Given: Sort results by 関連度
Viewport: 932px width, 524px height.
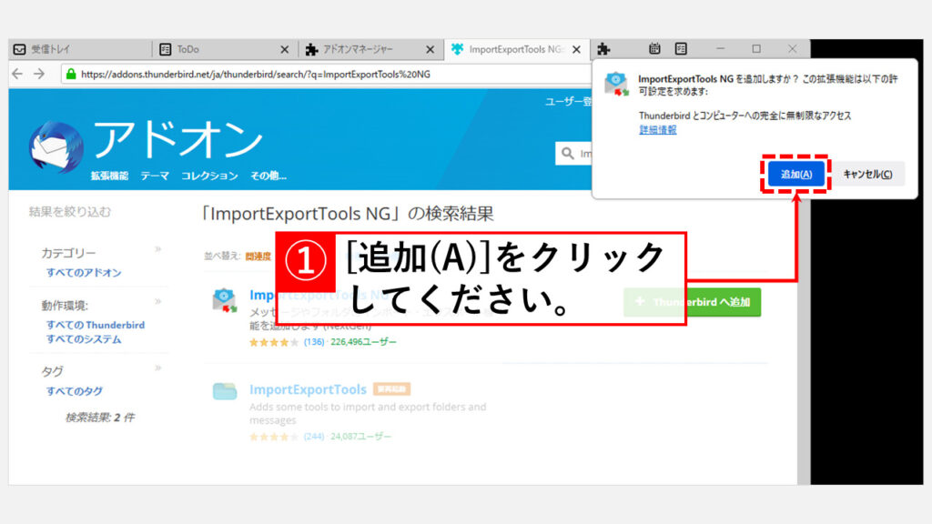Looking at the screenshot, I should click(x=258, y=256).
